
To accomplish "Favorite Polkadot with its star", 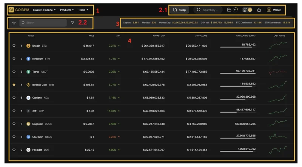I will (14, 150).
